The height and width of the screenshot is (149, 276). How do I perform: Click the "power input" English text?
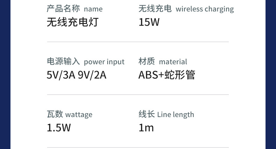point(104,62)
